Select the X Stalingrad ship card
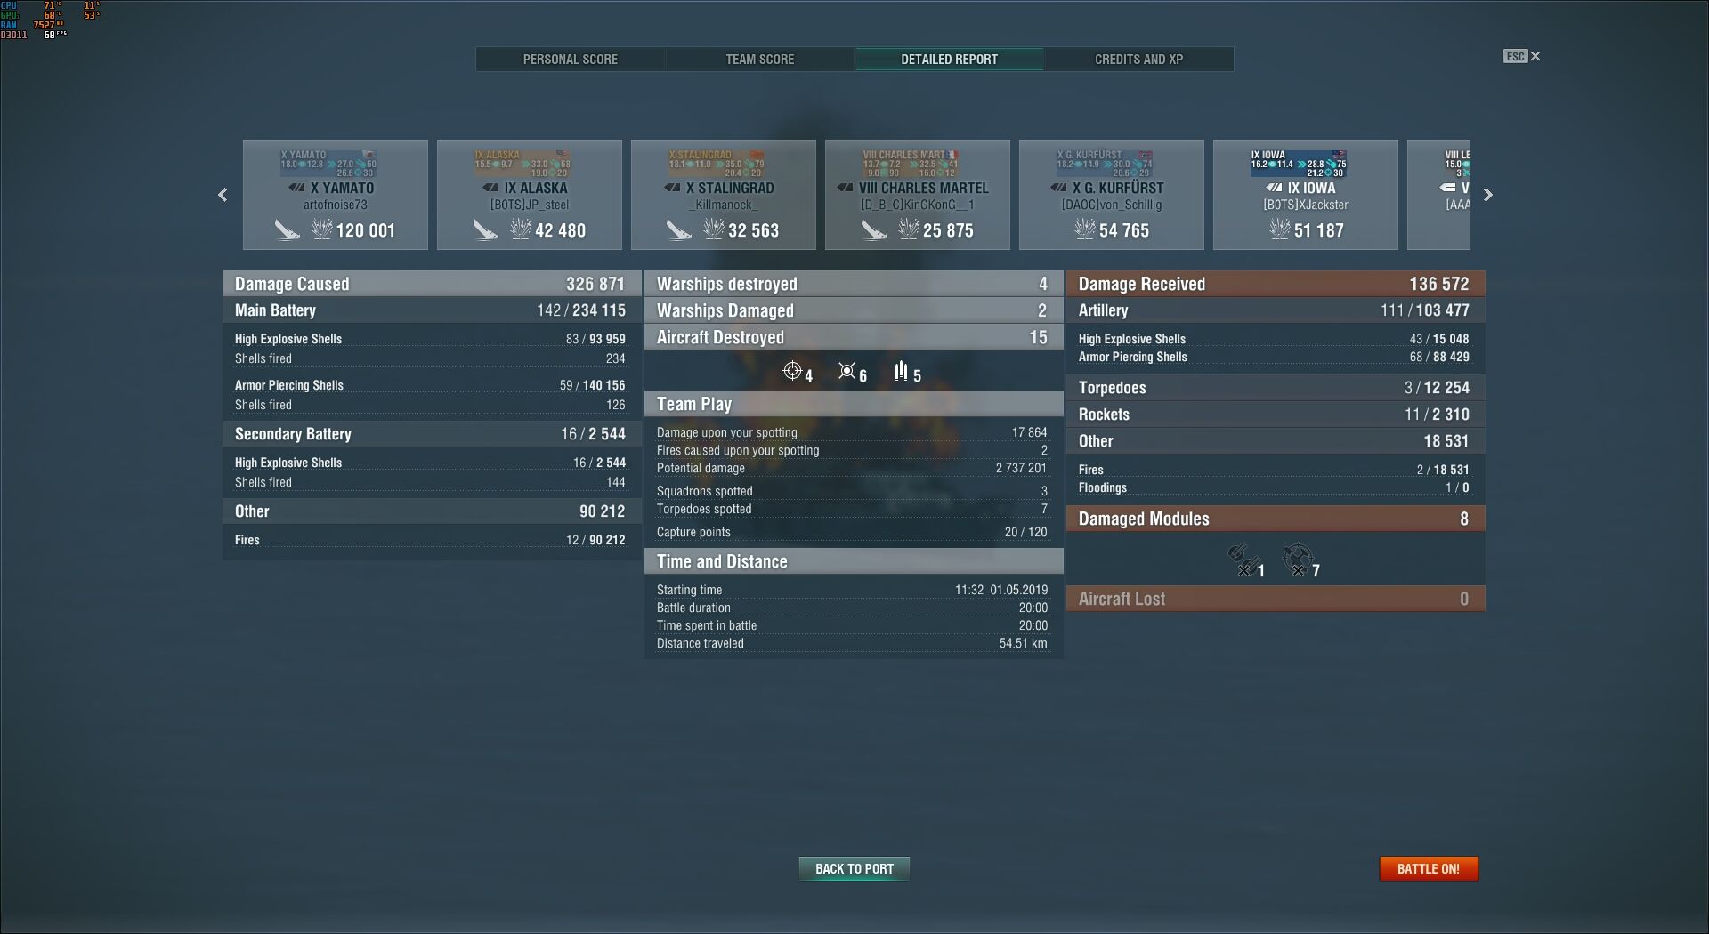Image resolution: width=1709 pixels, height=934 pixels. [x=724, y=195]
